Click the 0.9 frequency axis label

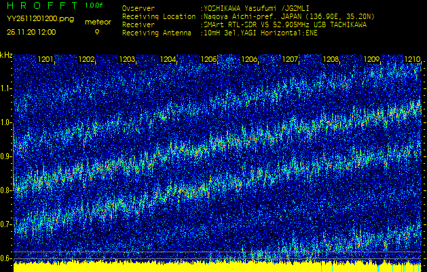pyautogui.click(x=6, y=156)
